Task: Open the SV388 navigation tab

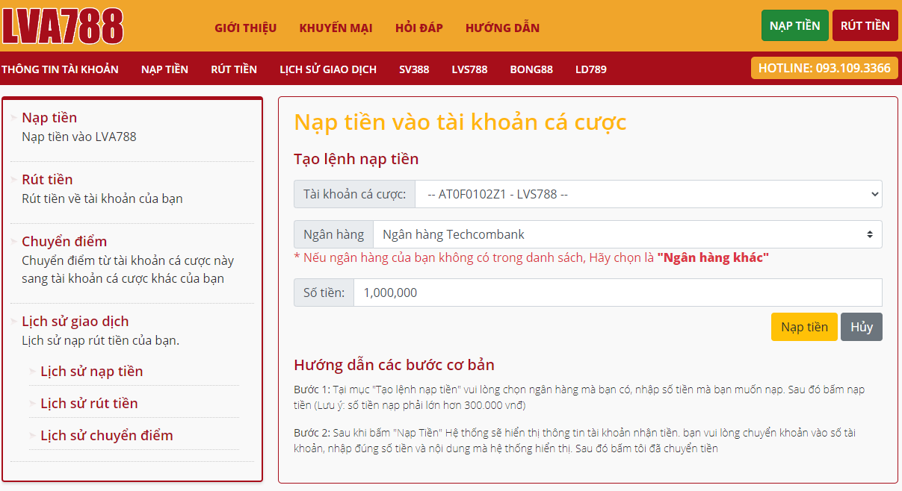Action: tap(414, 69)
